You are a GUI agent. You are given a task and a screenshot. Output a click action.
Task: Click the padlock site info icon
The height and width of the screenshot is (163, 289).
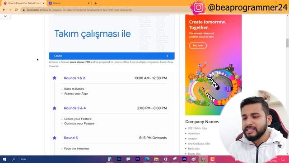pyautogui.click(x=23, y=10)
